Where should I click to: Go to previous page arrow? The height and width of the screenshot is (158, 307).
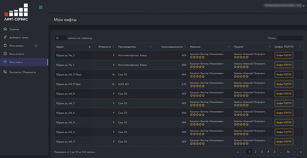[243, 152]
